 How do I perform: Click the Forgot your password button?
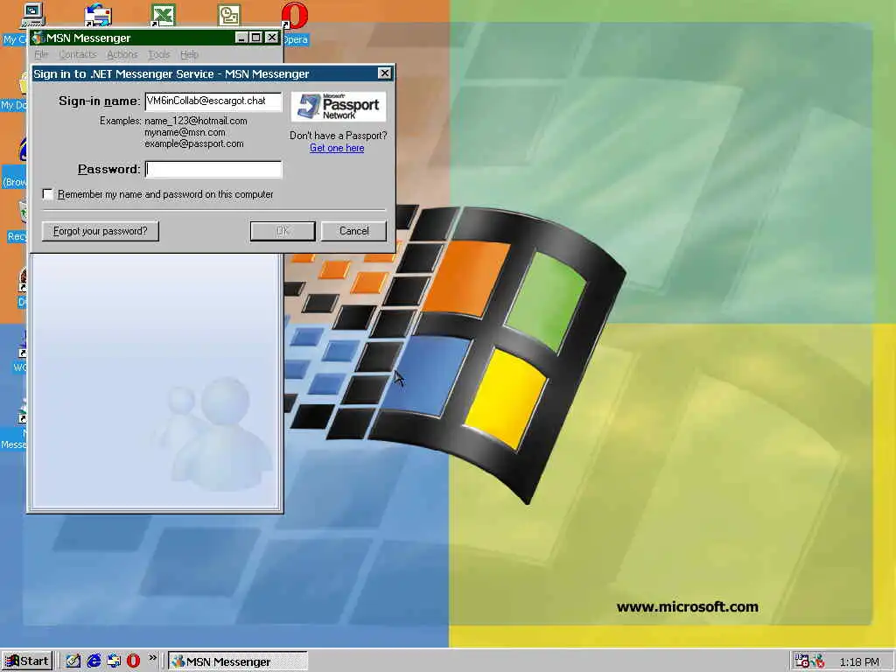(x=101, y=231)
